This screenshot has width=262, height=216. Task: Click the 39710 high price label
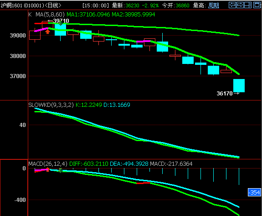61,21
